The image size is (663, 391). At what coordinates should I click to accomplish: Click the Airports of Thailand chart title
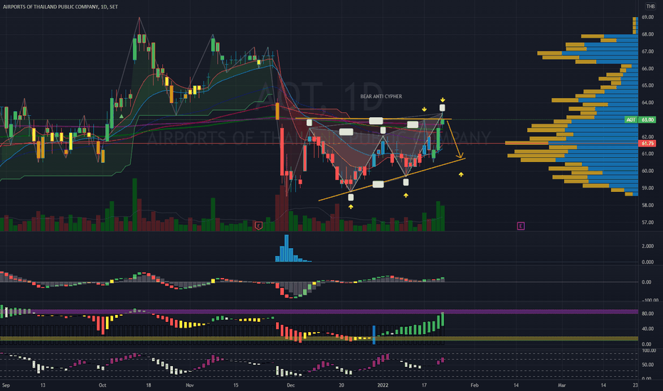pyautogui.click(x=60, y=7)
